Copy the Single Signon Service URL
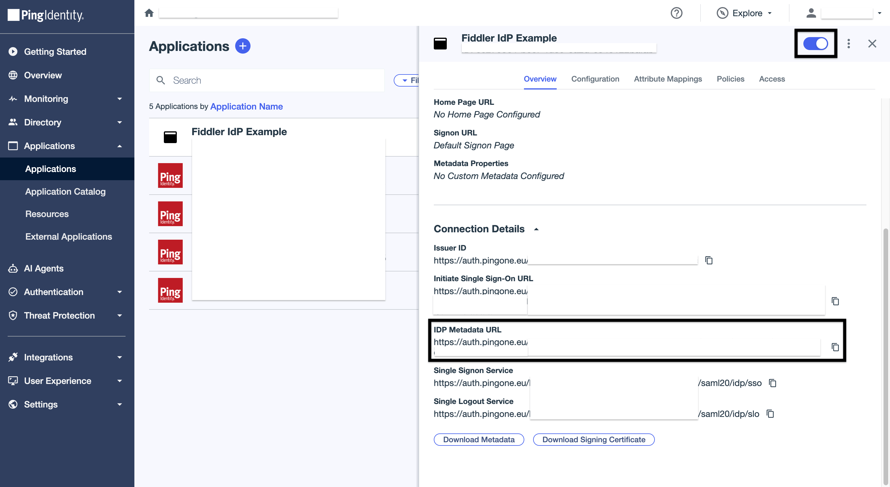 [x=772, y=383]
